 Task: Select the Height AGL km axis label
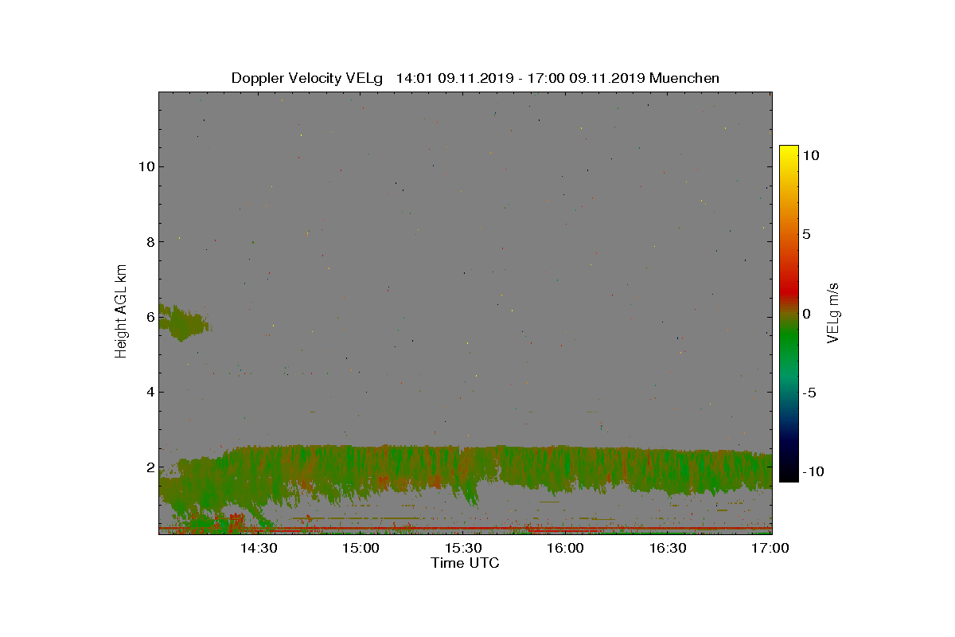tap(121, 311)
